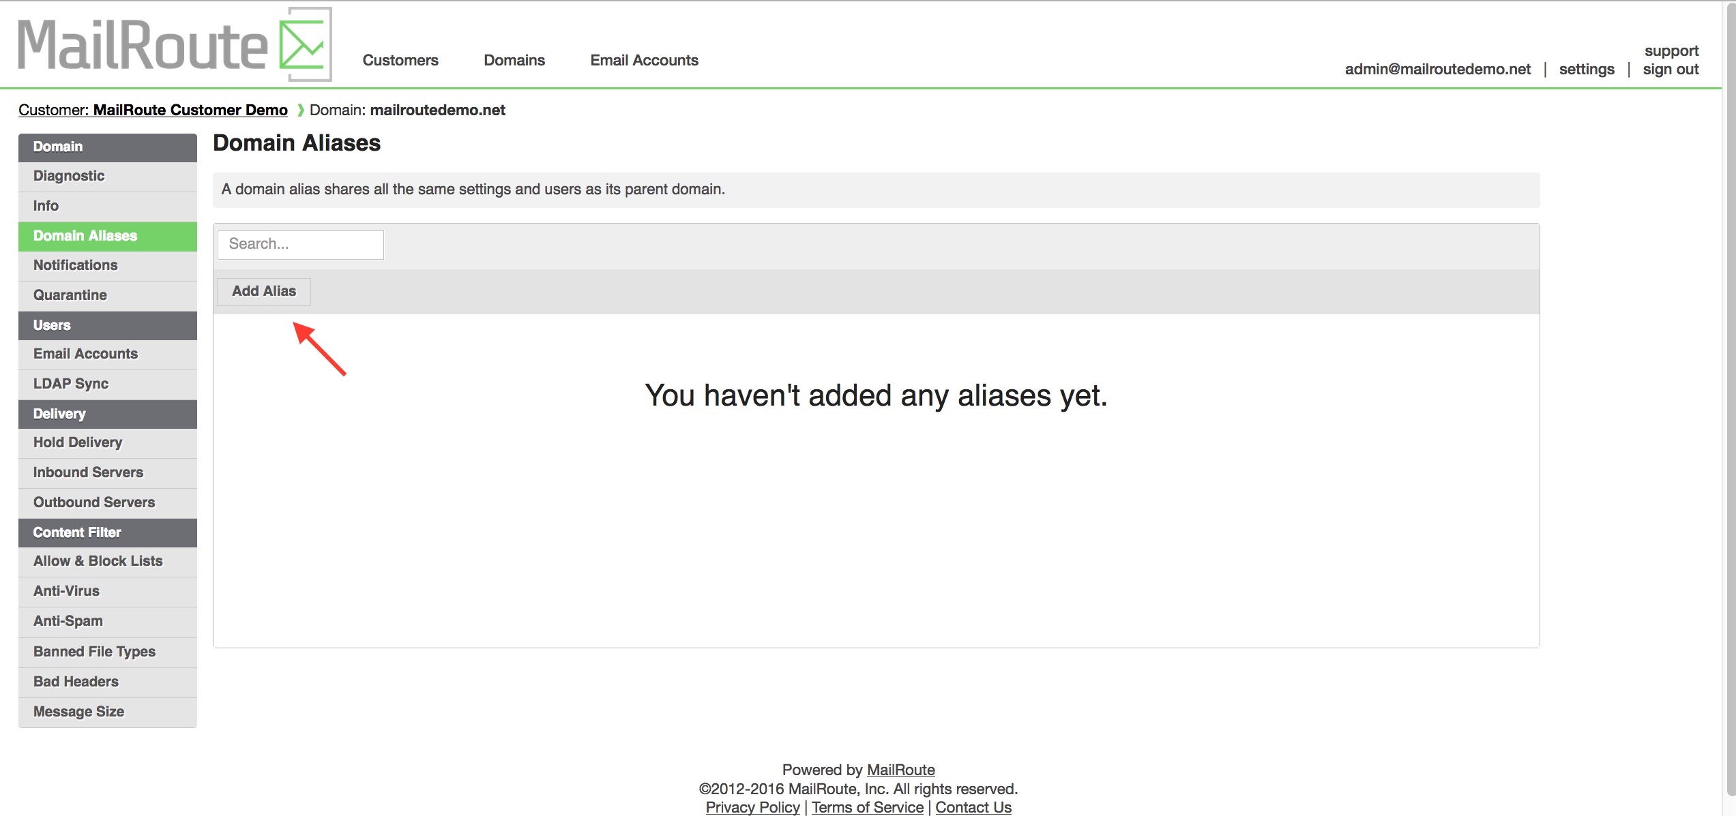The image size is (1736, 816).
Task: Focus the alias Search field
Action: tap(301, 245)
